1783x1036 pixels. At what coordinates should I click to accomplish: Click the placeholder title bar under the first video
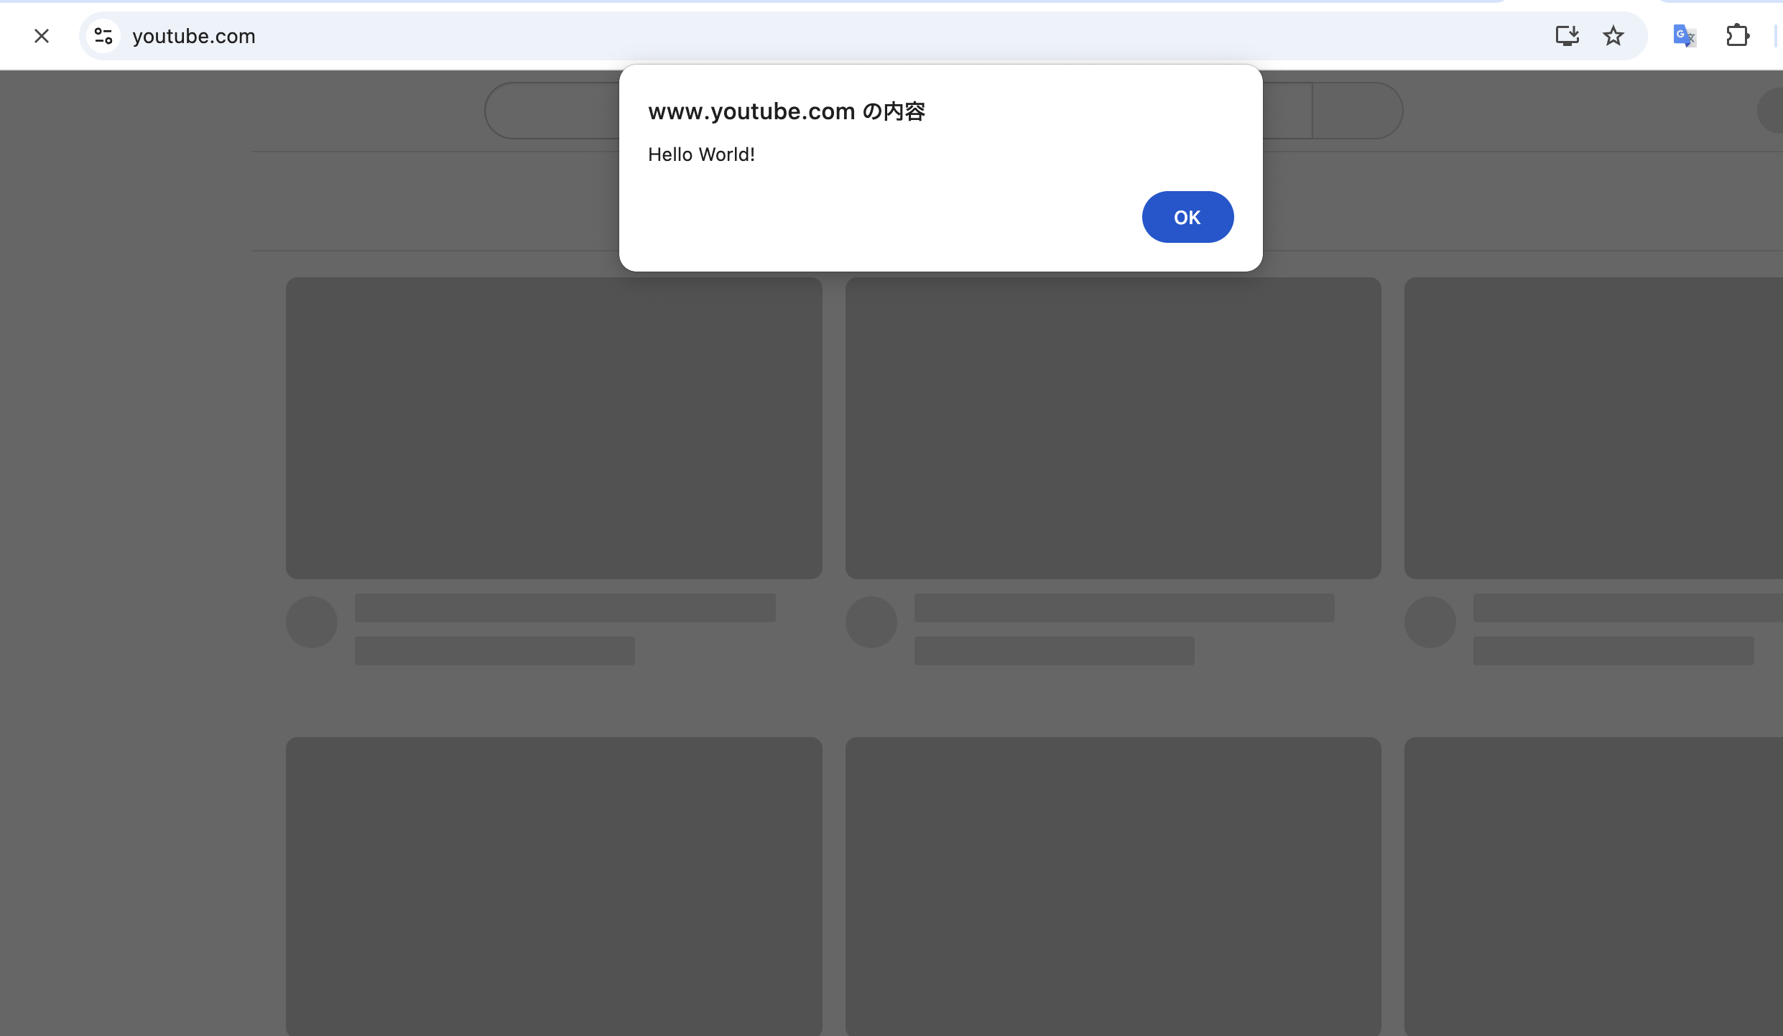pyautogui.click(x=565, y=608)
